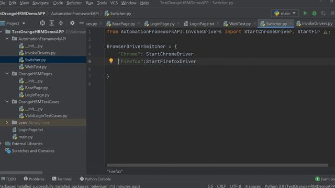Select LoginPage.txt in the project tree
The width and height of the screenshot is (335, 188).
pos(30,130)
